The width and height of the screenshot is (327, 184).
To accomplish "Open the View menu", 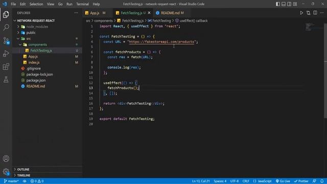I will (50, 4).
